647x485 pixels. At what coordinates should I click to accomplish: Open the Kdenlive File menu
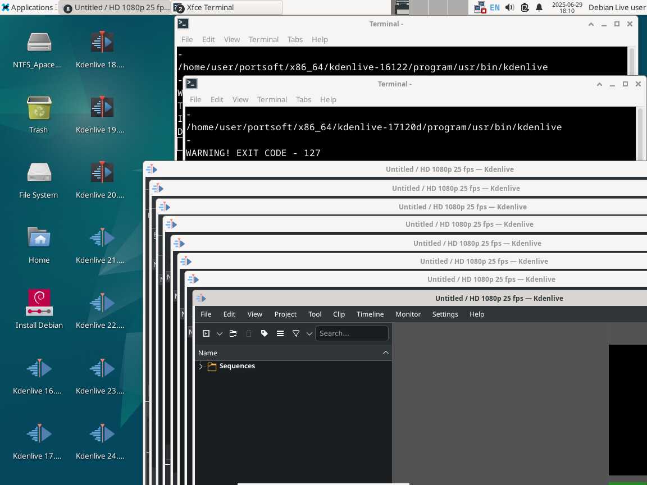click(206, 314)
